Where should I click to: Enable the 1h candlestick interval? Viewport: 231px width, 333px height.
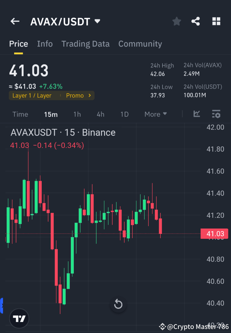pos(77,114)
